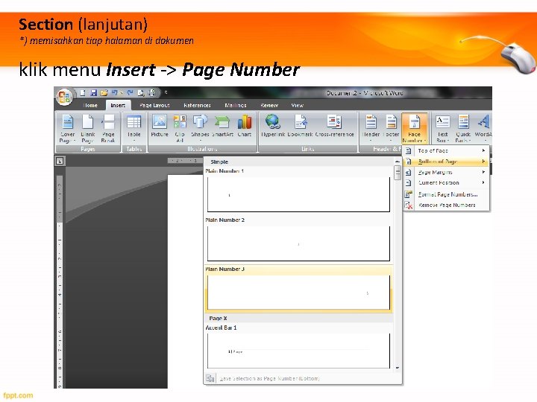Open Customize Quick Access Toolbar dropdown
537x402 pixels.
point(166,92)
